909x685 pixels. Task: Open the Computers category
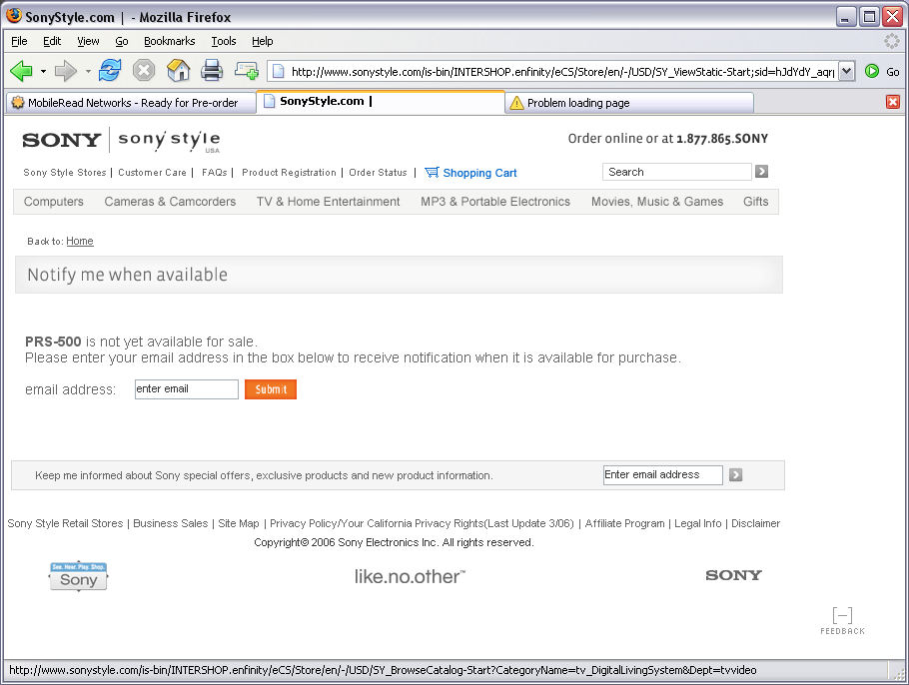click(x=53, y=202)
